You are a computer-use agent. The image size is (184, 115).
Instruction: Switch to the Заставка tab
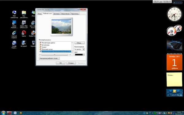56,14
